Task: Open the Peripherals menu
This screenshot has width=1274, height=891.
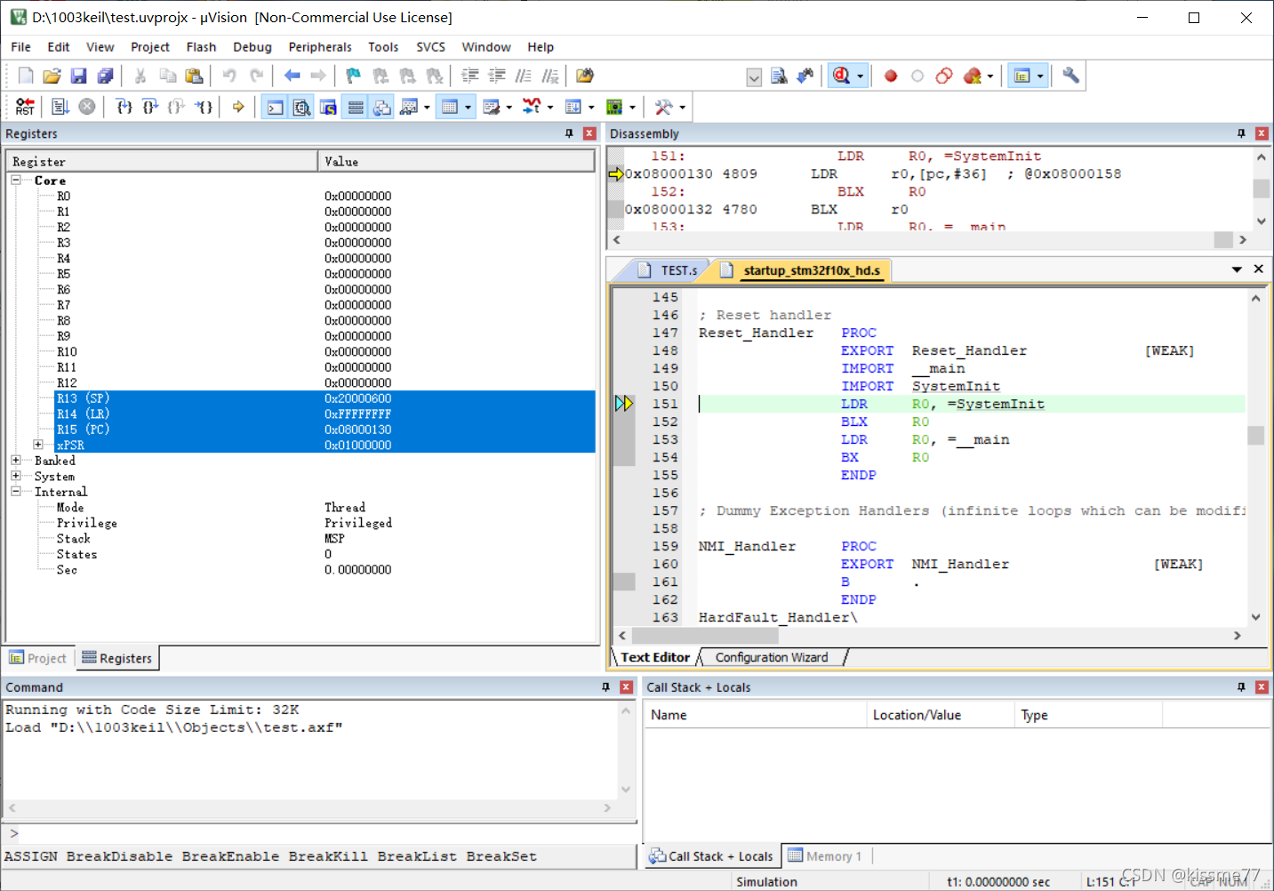Action: click(x=320, y=47)
